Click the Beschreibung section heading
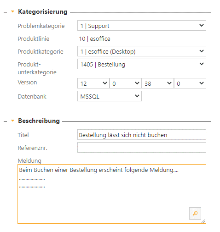 tap(39, 121)
